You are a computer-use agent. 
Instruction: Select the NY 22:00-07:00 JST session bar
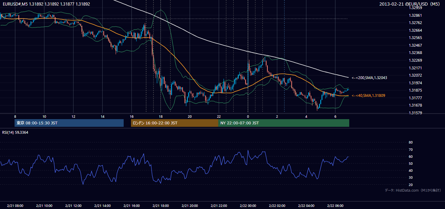(x=284, y=123)
